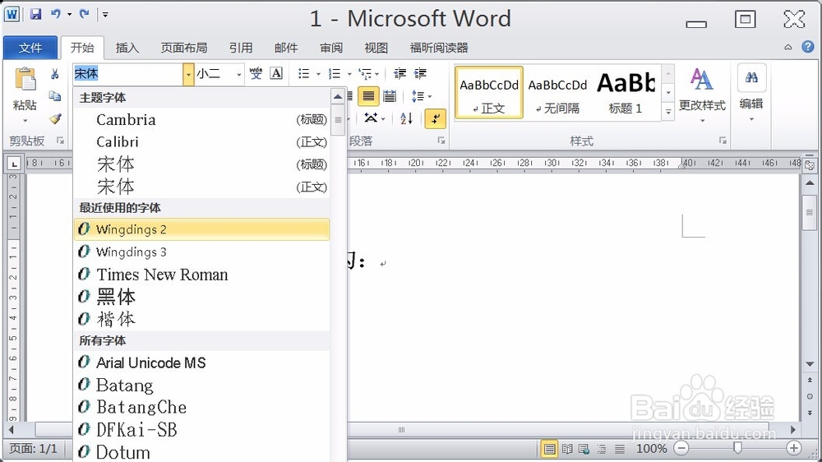
Task: Select the Format Painter brush icon
Action: [x=55, y=118]
